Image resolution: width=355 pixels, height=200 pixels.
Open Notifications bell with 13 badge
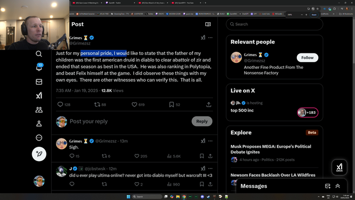[39, 67]
